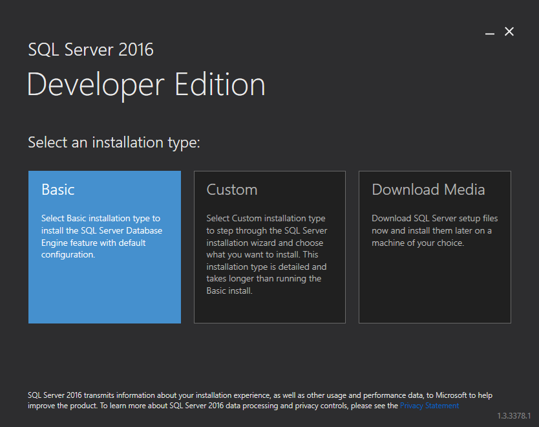The image size is (539, 427).
Task: Click the "Basic" tile heading text
Action: (x=58, y=190)
